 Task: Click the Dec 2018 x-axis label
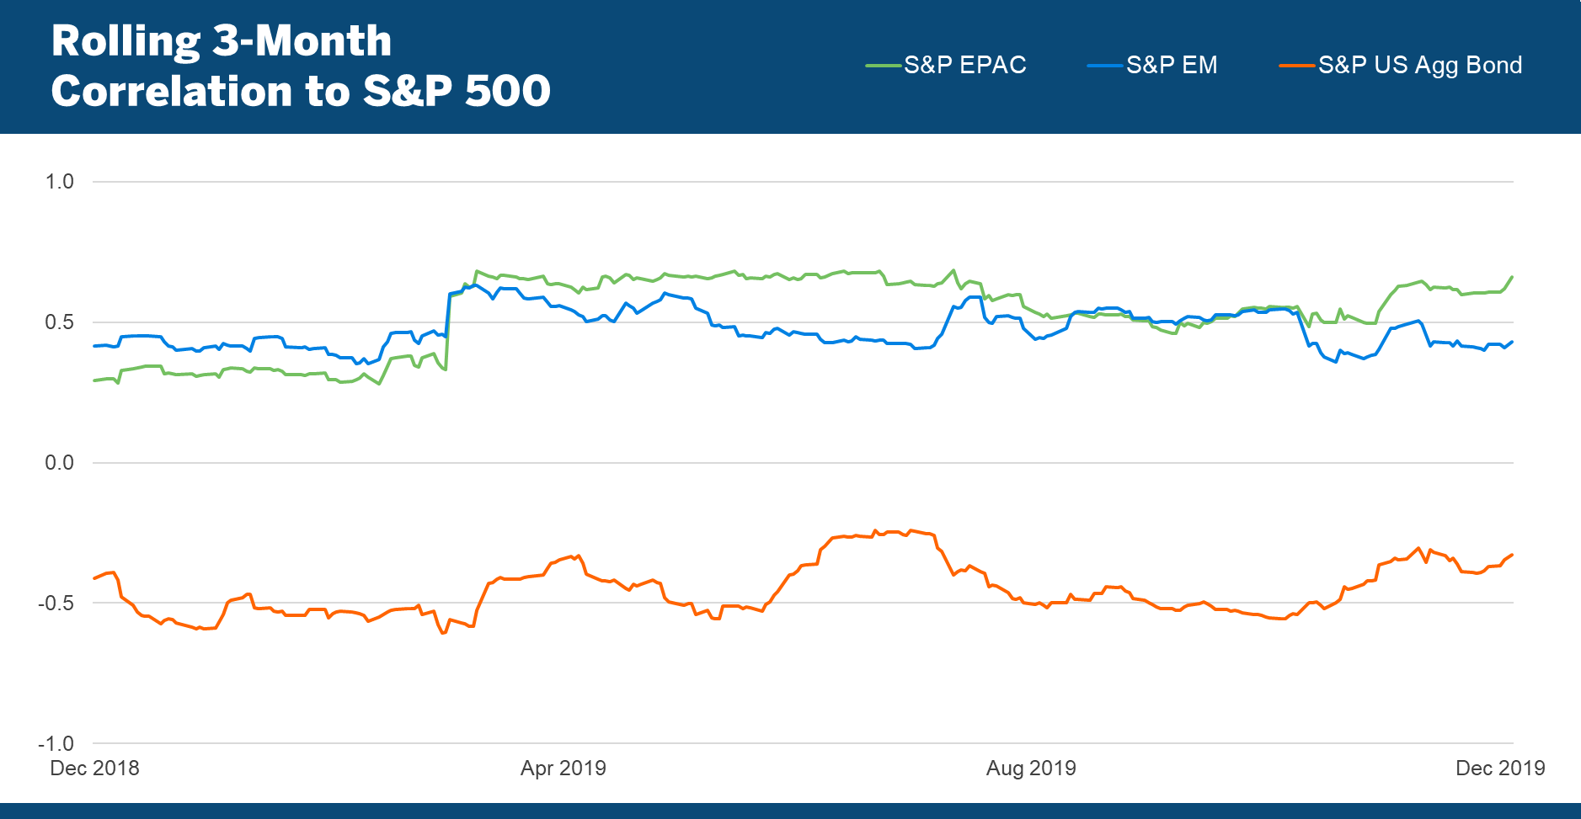[x=94, y=768]
